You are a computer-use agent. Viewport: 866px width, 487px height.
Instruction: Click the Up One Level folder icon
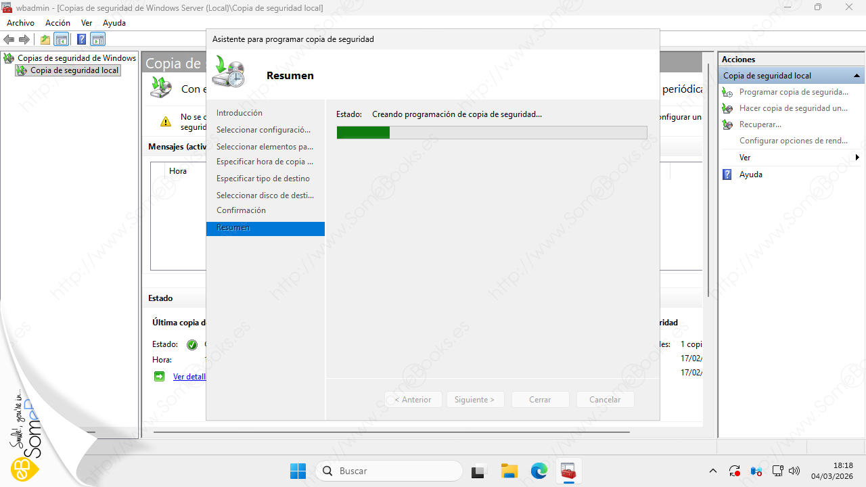click(45, 39)
